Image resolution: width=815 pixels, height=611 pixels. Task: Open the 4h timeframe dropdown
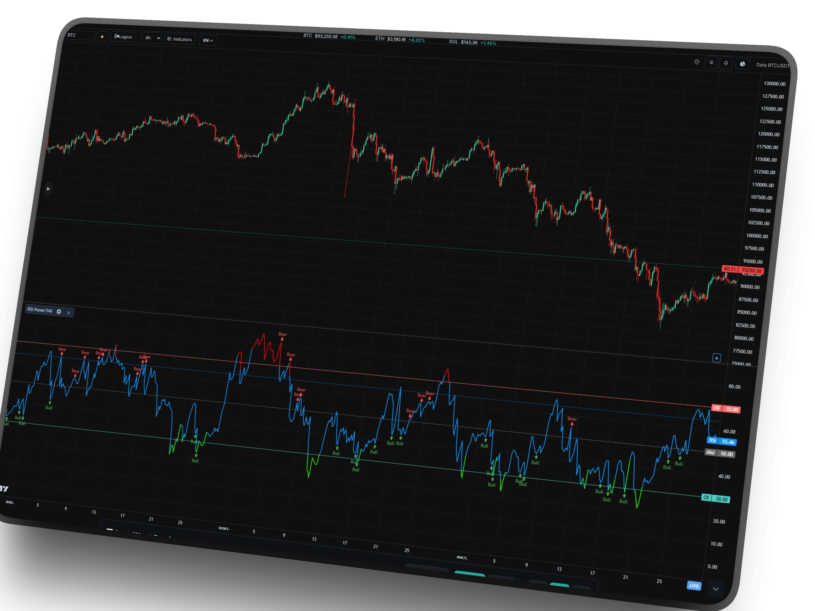[152, 38]
